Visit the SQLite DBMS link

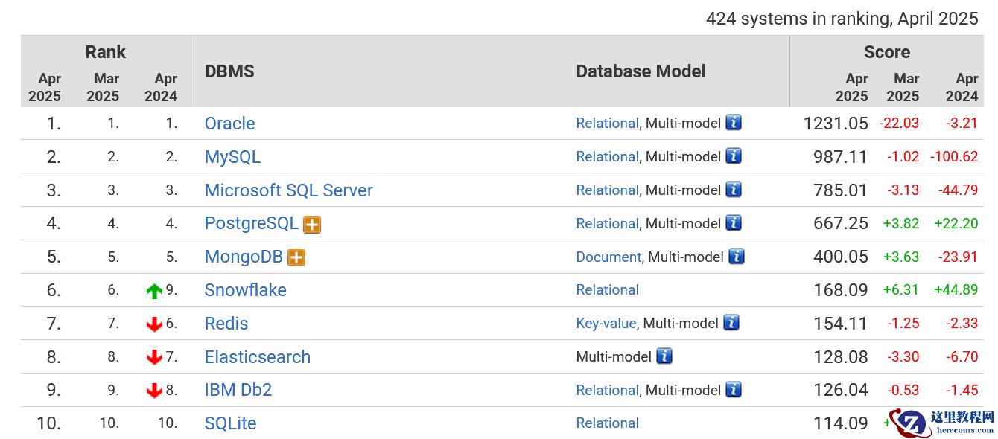tap(230, 423)
